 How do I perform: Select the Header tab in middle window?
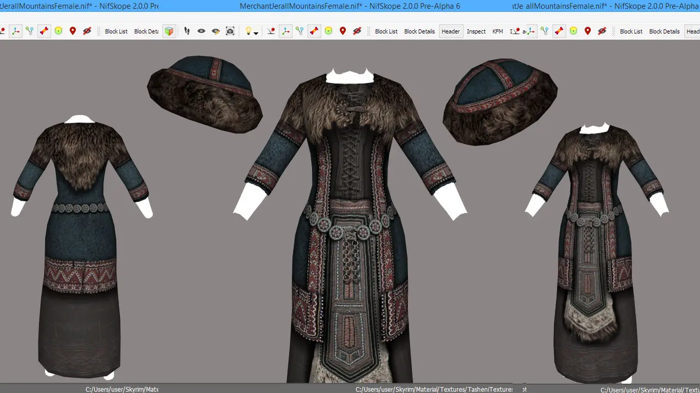coord(451,31)
